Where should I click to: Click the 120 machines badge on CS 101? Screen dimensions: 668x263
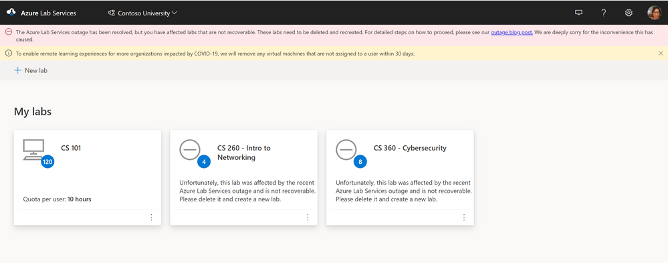tap(47, 162)
